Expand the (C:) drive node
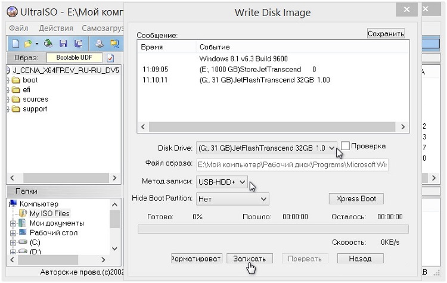This screenshot has height=283, width=447. click(13, 242)
